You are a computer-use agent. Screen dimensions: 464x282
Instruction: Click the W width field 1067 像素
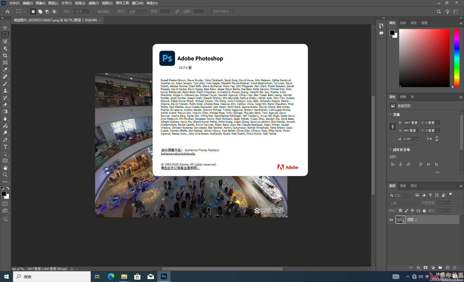click(411, 123)
